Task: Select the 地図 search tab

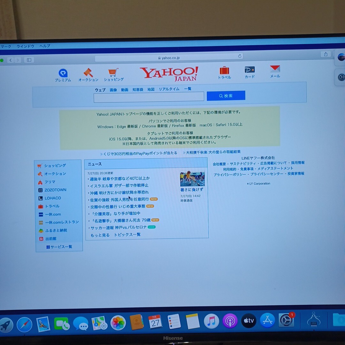Action: point(151,89)
